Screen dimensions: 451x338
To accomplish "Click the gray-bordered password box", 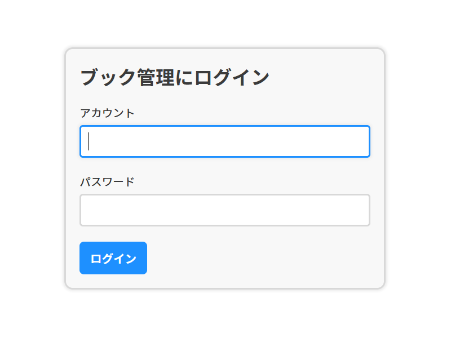I will [224, 210].
